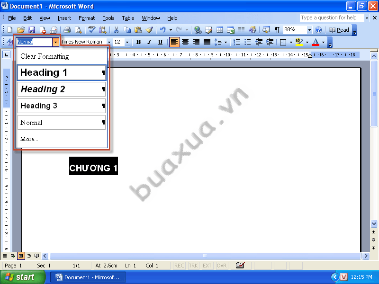Screen dimensions: 379x284
Task: Click the Type a question for help box
Action: pos(332,18)
